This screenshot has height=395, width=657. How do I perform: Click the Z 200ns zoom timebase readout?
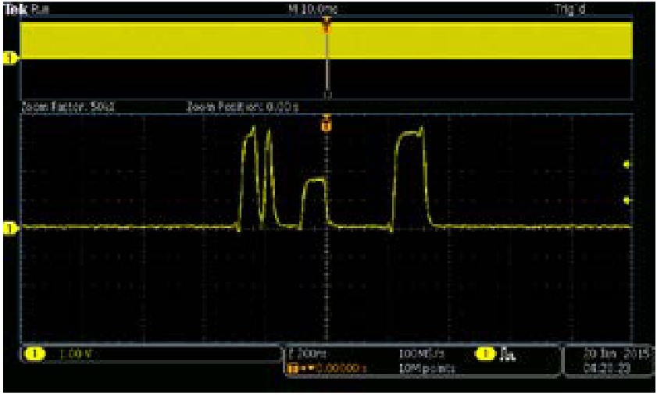click(307, 354)
